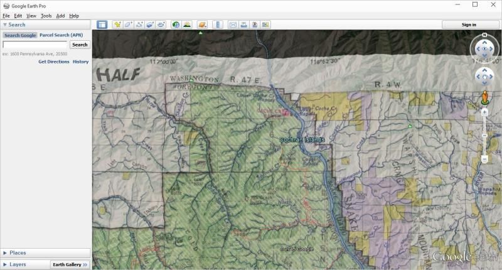
Task: Click the Look right arrow
Action: pos(491,49)
